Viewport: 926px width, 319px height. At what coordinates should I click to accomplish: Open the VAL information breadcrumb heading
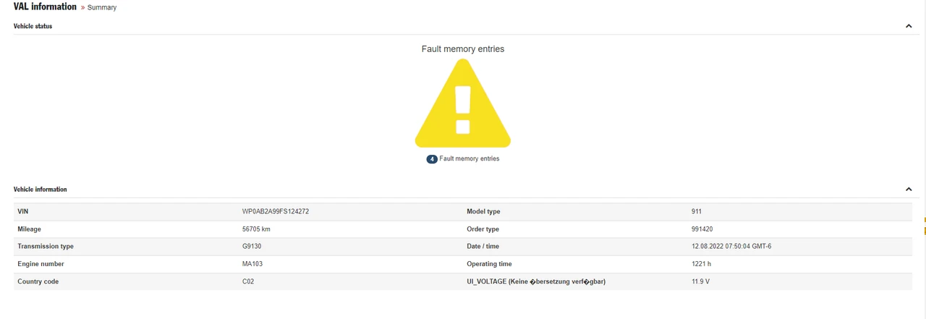pyautogui.click(x=45, y=7)
